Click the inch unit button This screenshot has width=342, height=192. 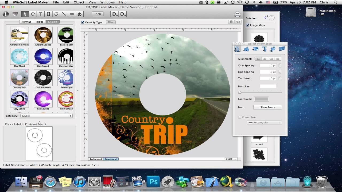tap(98, 14)
